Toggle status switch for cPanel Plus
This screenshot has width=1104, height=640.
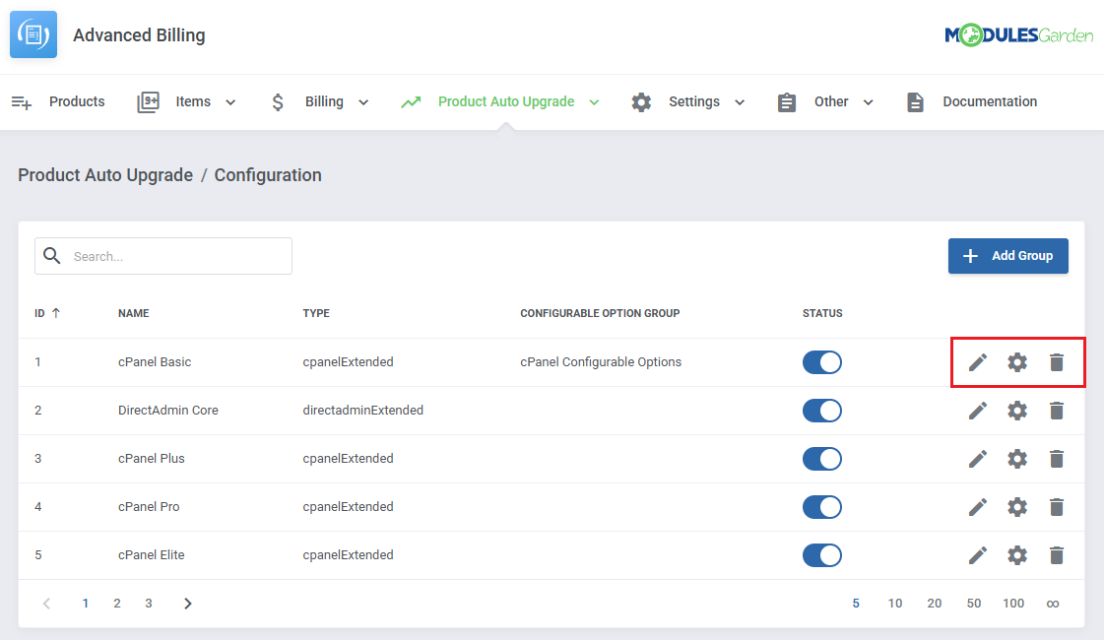[x=821, y=459]
